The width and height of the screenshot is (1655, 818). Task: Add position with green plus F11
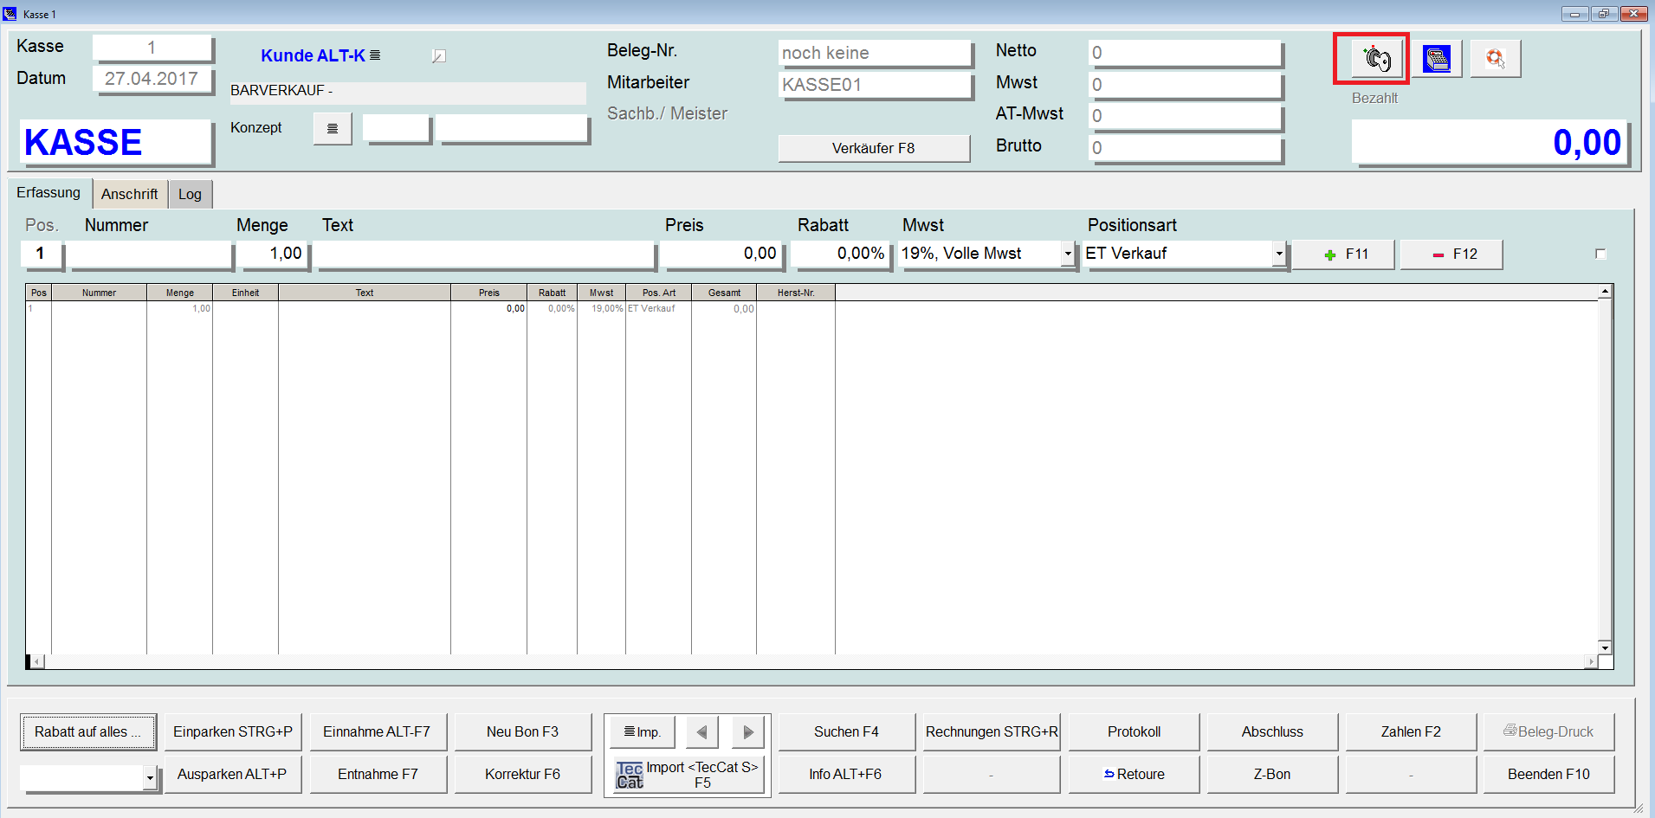tap(1344, 254)
